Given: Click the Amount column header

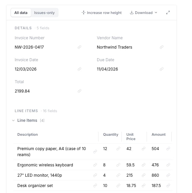Looking at the screenshot, I should pyautogui.click(x=159, y=134).
